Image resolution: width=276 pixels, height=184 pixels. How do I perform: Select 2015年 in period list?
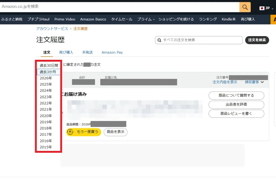(49, 147)
